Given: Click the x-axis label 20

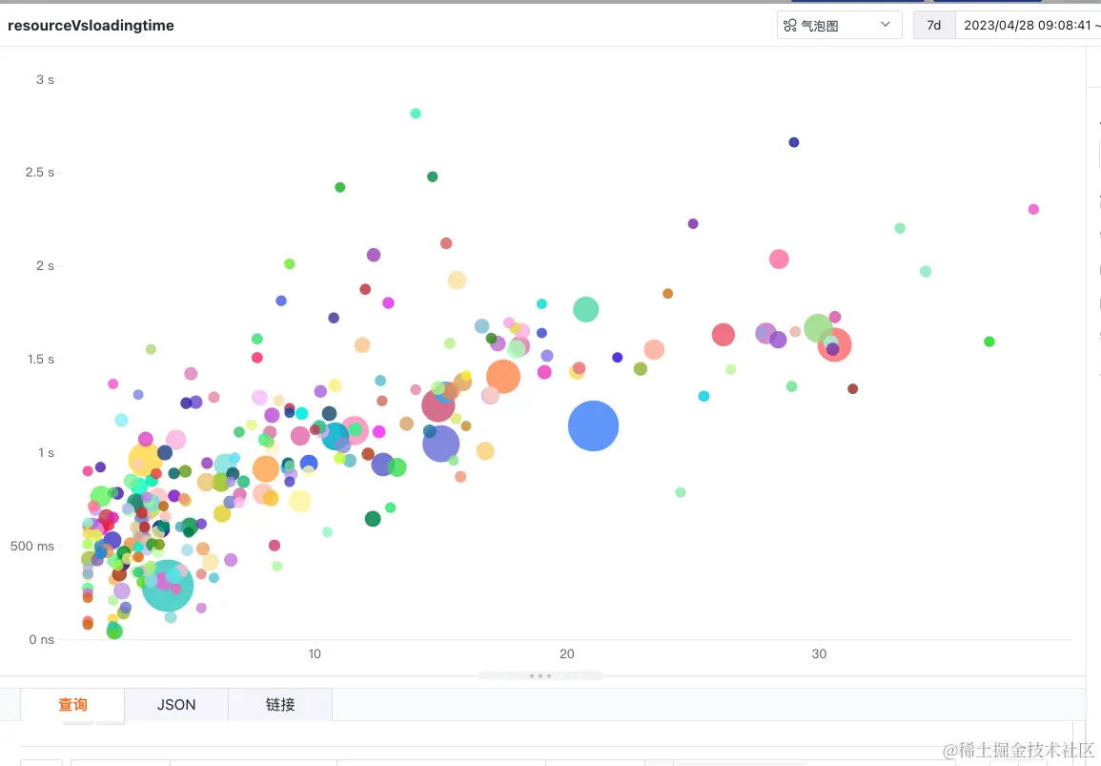Looking at the screenshot, I should 566,653.
